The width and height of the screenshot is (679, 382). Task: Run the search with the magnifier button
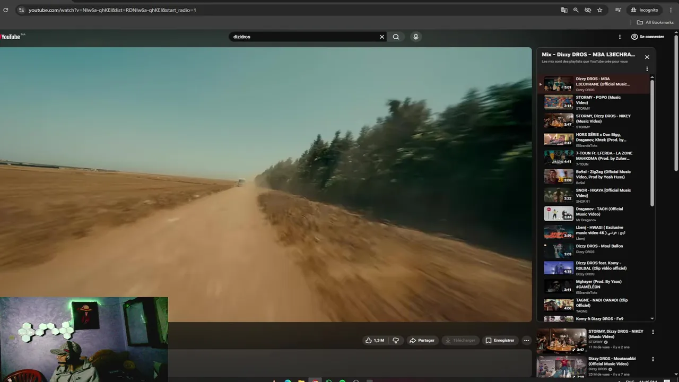[396, 37]
